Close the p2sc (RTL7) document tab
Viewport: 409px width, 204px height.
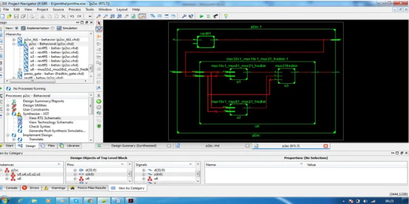[x=326, y=146]
